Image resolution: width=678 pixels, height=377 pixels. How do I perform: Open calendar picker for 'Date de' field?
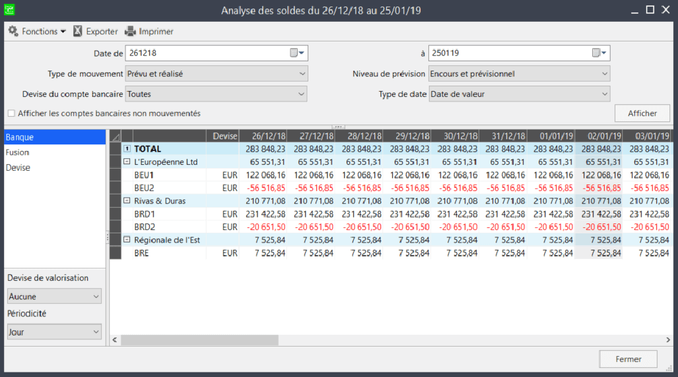pos(296,53)
